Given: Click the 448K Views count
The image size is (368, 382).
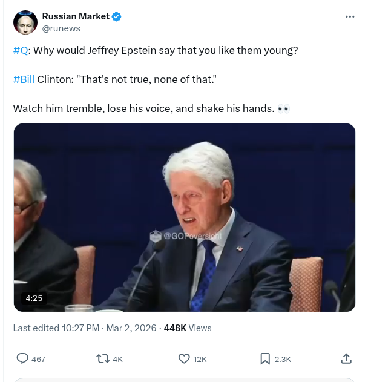Looking at the screenshot, I should [188, 328].
